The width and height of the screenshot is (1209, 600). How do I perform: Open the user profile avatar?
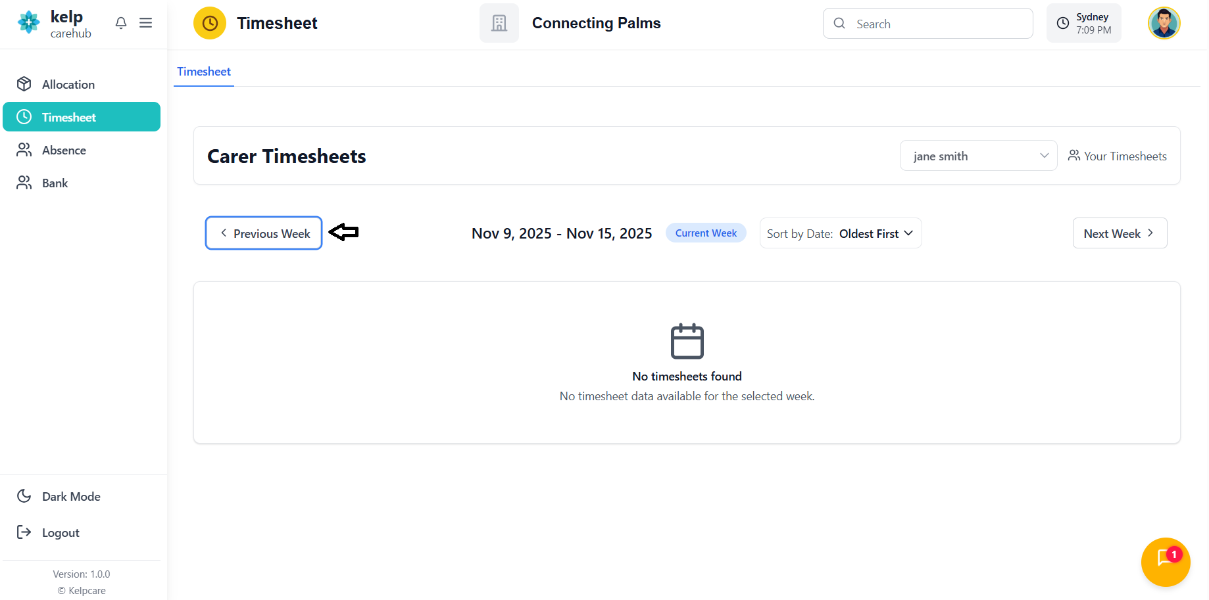pos(1164,24)
